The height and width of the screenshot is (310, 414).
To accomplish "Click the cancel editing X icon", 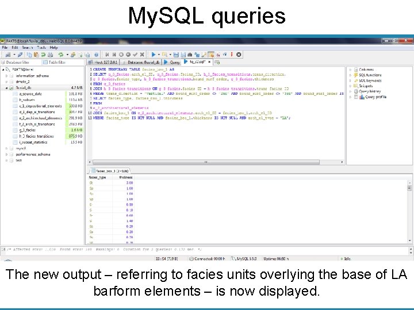I will (x=142, y=55).
